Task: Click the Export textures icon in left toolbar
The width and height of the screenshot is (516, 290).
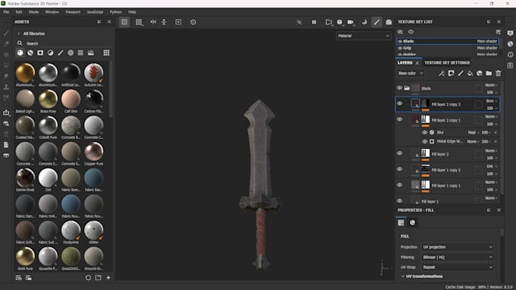Action: point(6,112)
